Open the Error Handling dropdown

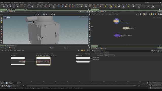[x=109, y=55]
